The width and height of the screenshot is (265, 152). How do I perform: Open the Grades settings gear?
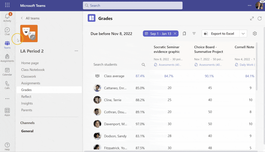pyautogui.click(x=255, y=34)
